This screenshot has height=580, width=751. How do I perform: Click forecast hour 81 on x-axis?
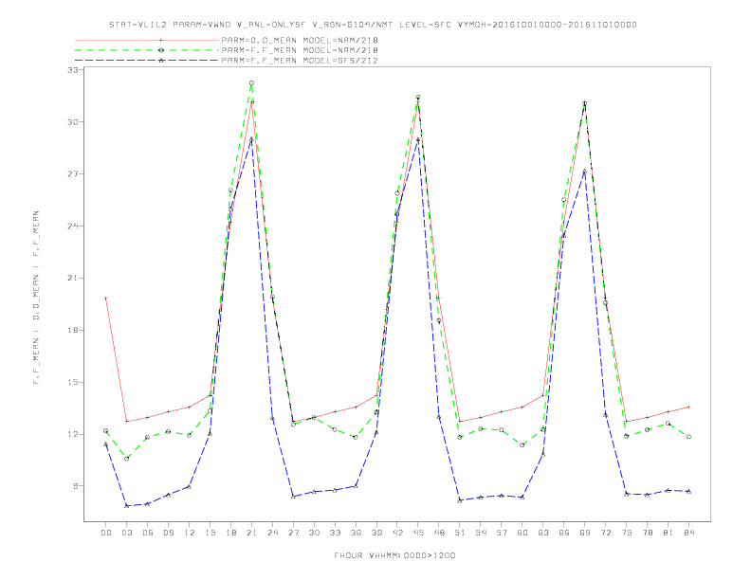click(669, 533)
